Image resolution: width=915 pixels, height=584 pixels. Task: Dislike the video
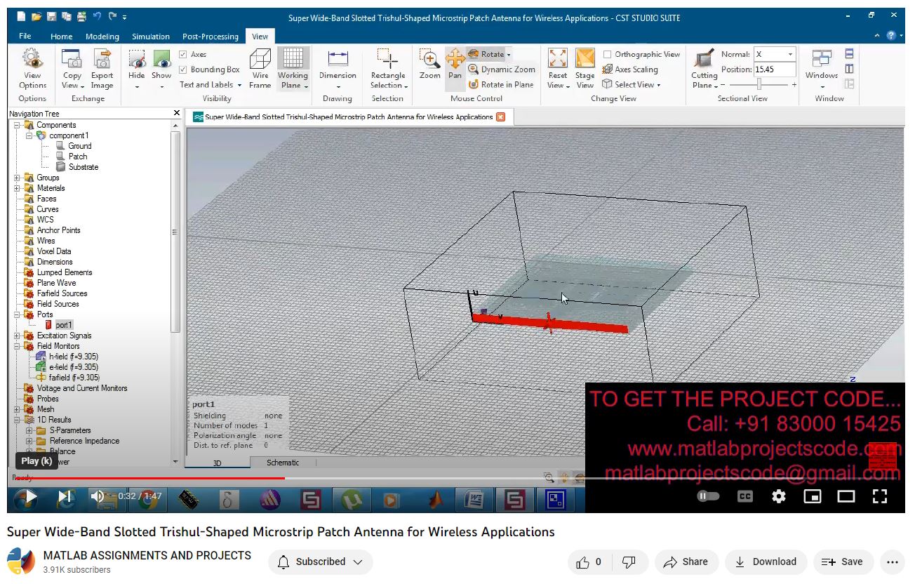629,562
